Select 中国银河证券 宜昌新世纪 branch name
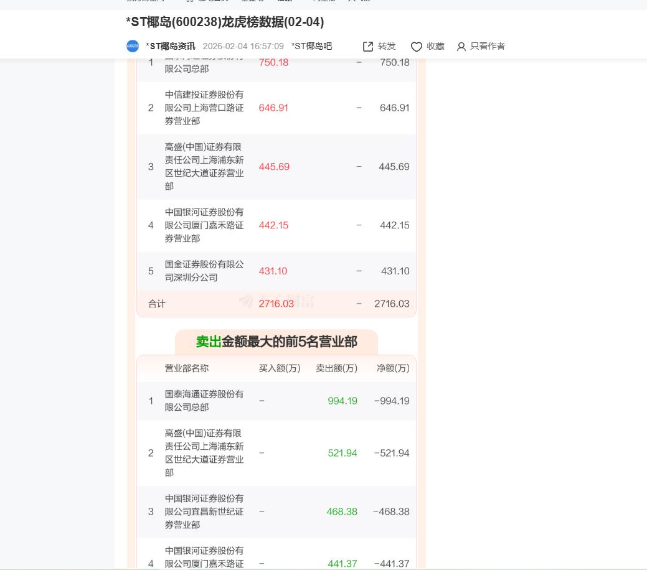 (x=204, y=512)
